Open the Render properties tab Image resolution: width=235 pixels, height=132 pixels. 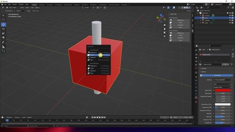click(196, 55)
